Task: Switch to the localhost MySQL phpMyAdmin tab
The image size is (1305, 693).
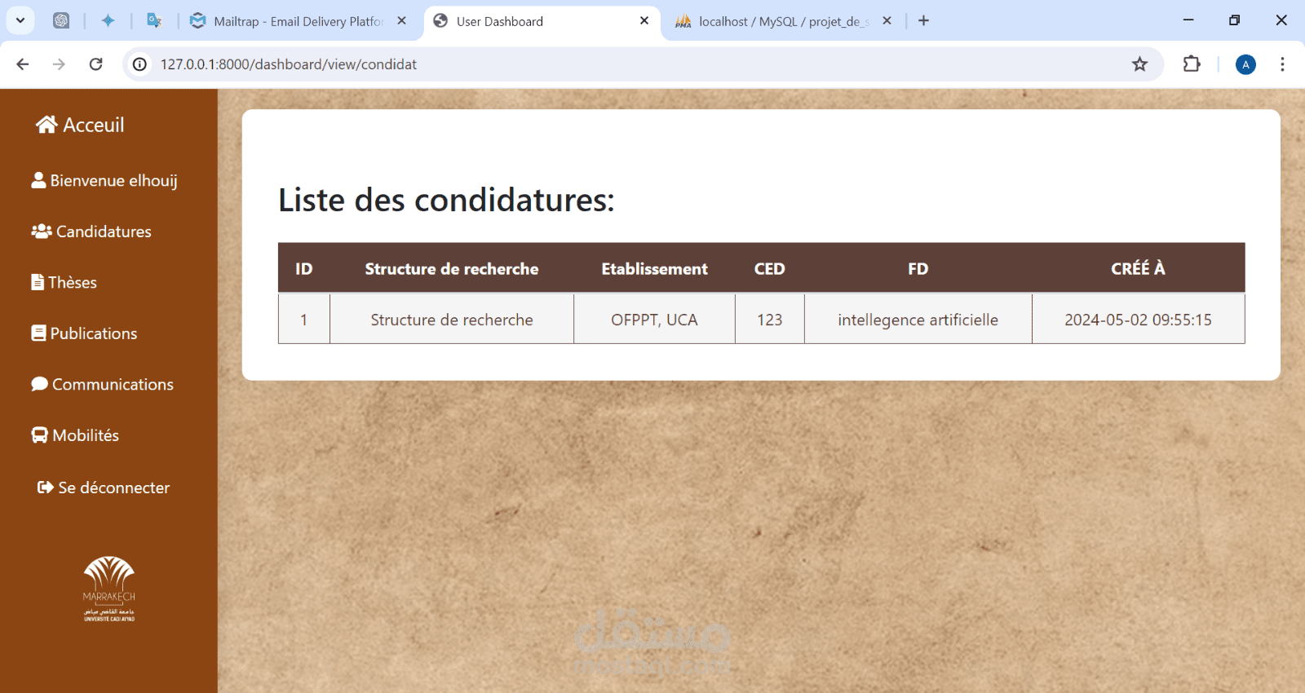Action: (784, 21)
